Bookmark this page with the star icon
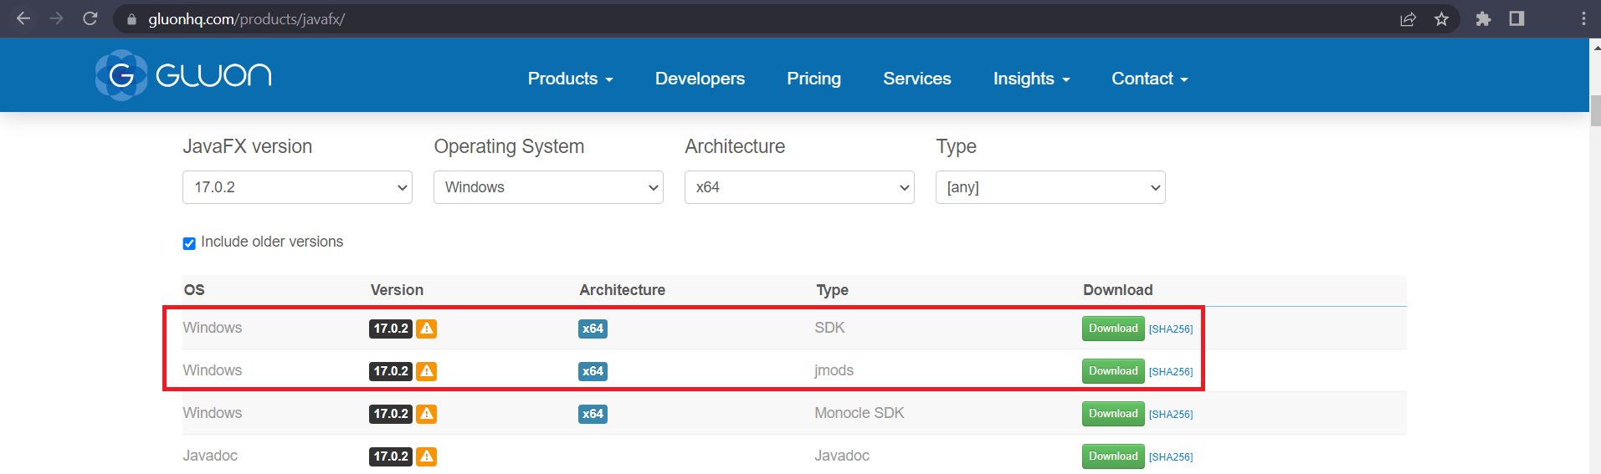Image resolution: width=1601 pixels, height=474 pixels. tap(1441, 18)
